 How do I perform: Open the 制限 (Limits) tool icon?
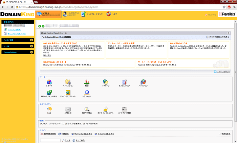pyautogui.click(x=87, y=82)
